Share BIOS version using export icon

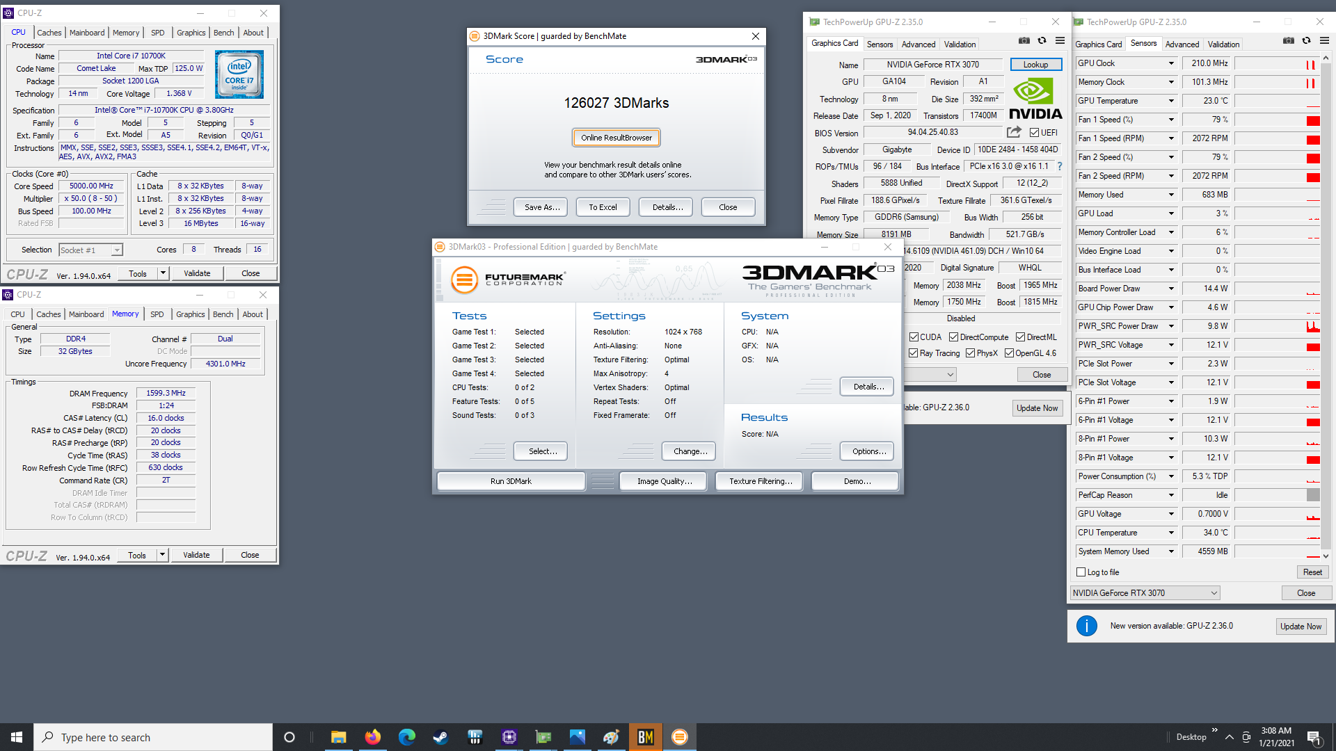[1014, 132]
